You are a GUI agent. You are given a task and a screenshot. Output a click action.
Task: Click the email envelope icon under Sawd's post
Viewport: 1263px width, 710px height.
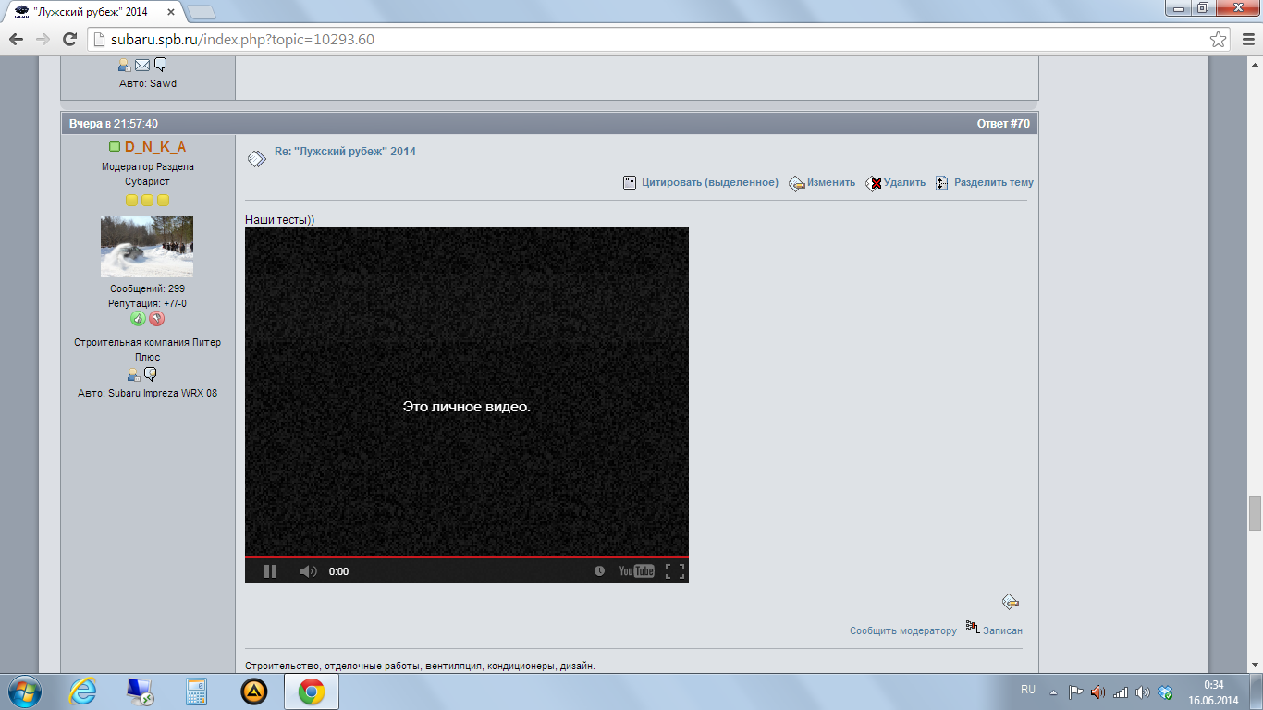142,65
